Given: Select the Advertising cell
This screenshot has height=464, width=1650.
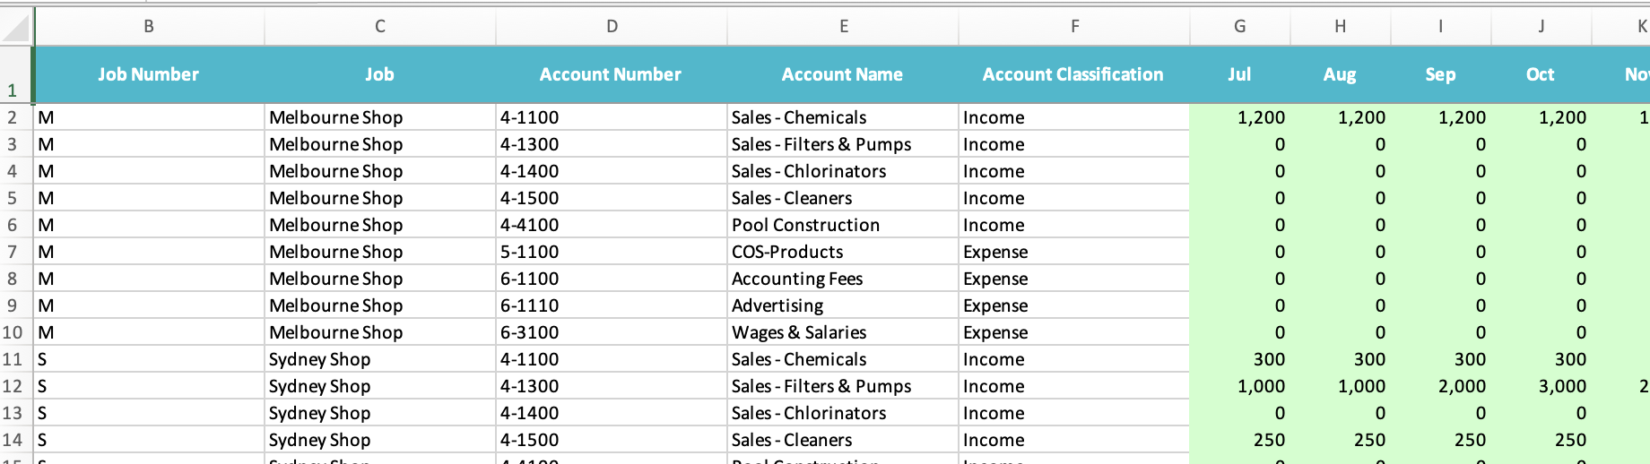Looking at the screenshot, I should (843, 305).
